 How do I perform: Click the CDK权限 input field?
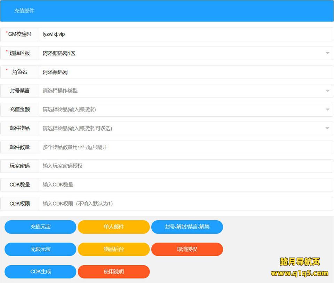point(185,204)
